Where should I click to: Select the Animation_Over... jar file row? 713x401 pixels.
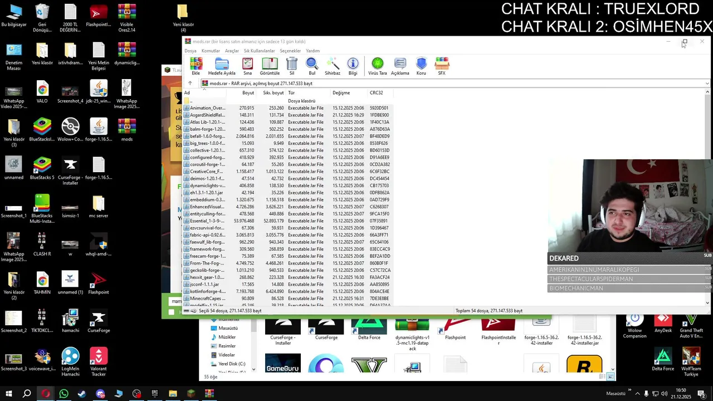click(288, 108)
